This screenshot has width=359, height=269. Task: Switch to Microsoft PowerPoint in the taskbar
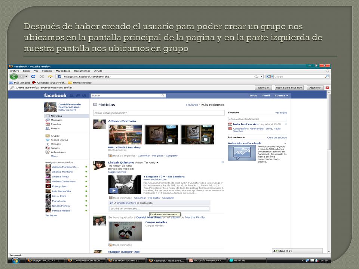pyautogui.click(x=207, y=260)
